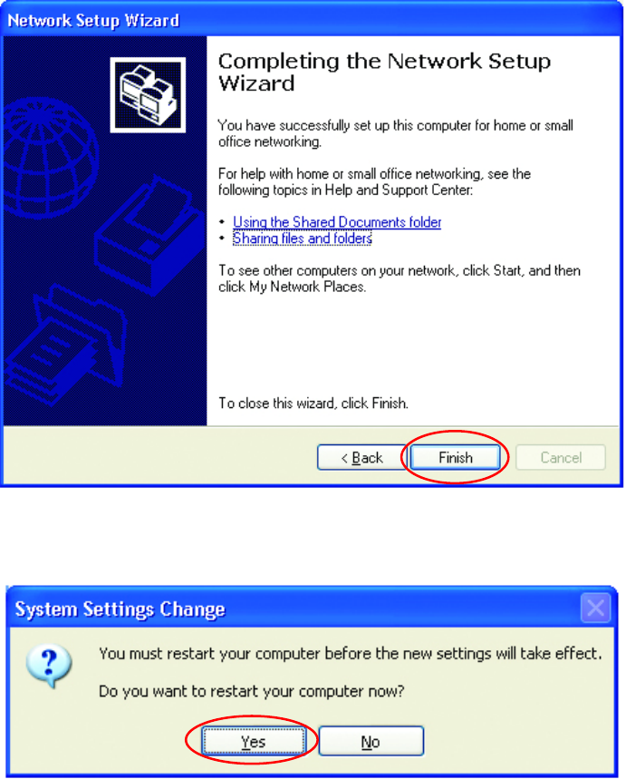
Task: Click the Network Setup Wizard title bar
Action: tap(312, 20)
